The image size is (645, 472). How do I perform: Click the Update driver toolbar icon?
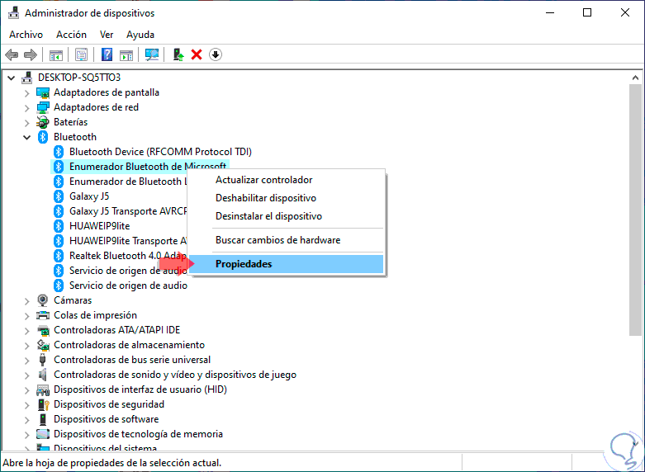pyautogui.click(x=178, y=54)
